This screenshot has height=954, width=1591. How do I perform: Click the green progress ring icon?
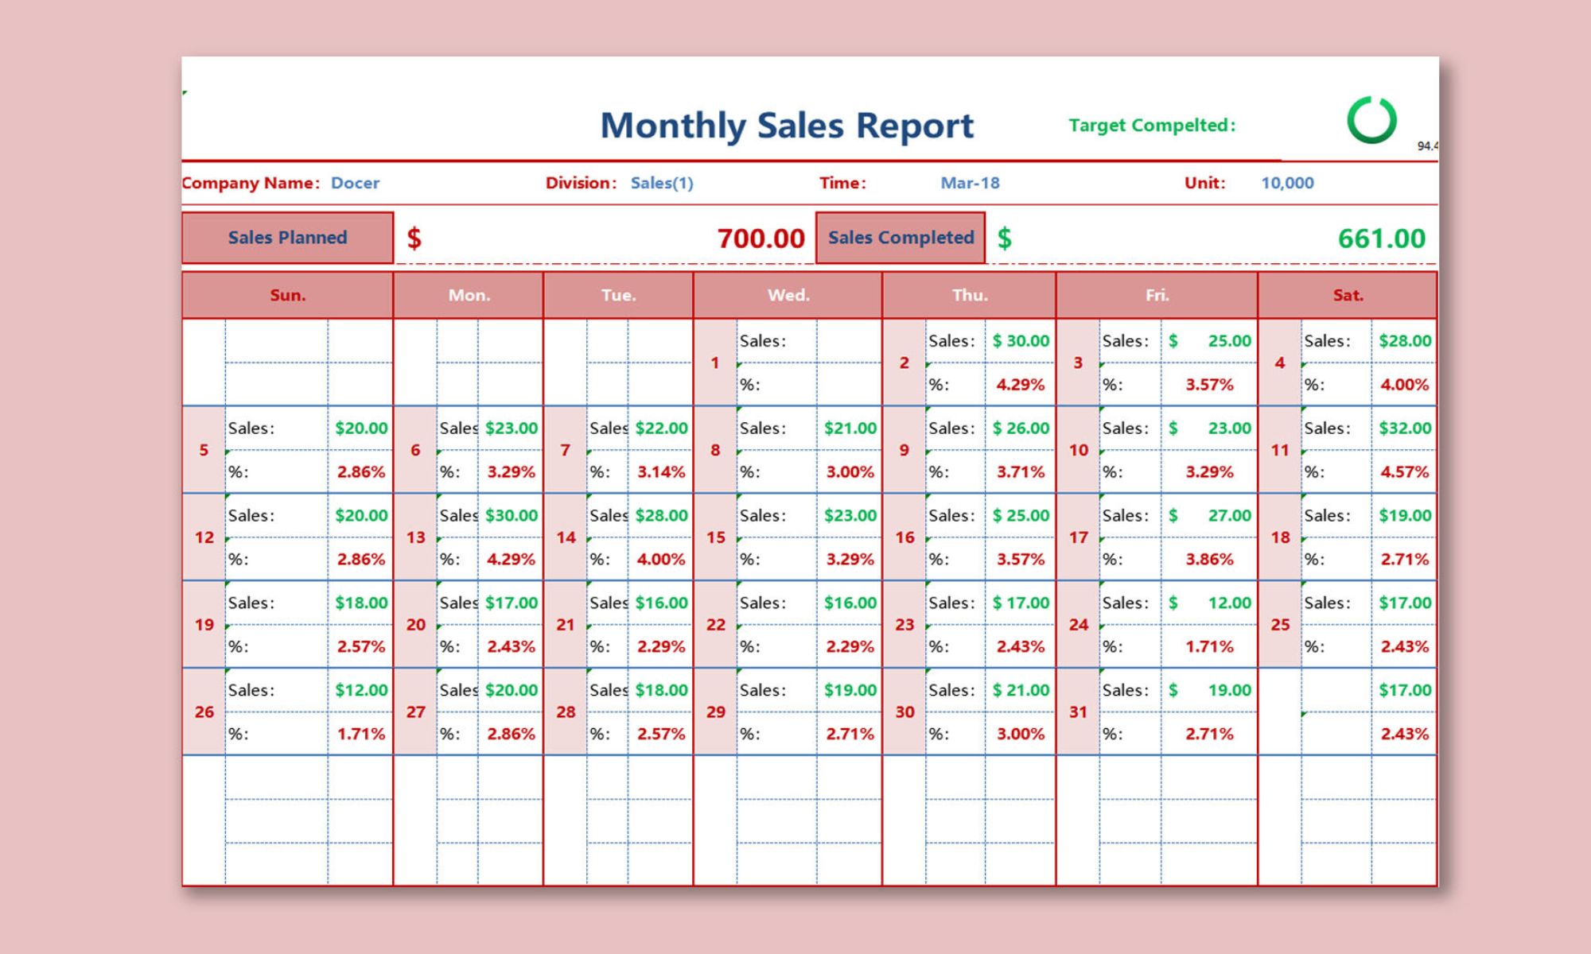[1371, 120]
